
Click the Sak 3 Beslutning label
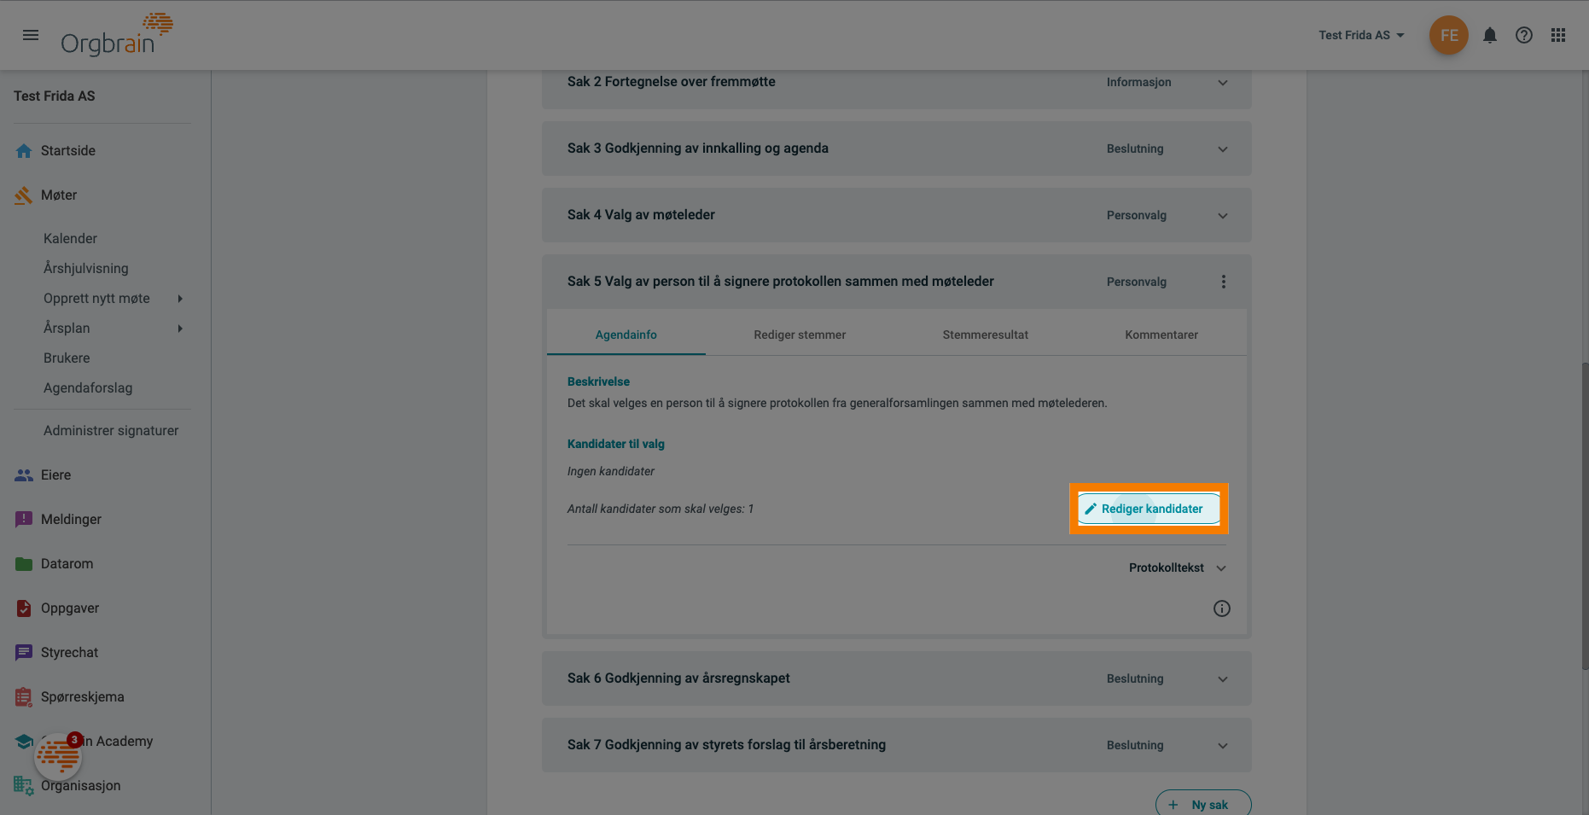coord(1135,148)
